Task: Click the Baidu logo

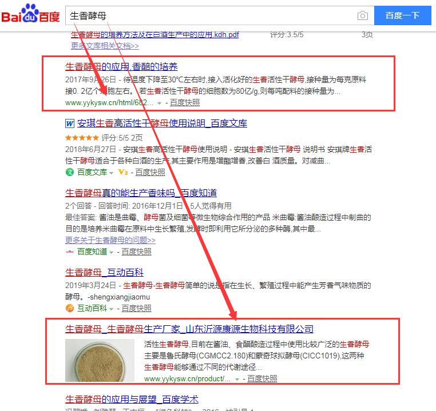Action: click(x=30, y=13)
